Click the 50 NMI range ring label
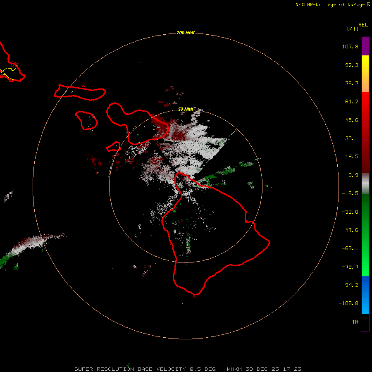The width and height of the screenshot is (372, 372). click(186, 109)
